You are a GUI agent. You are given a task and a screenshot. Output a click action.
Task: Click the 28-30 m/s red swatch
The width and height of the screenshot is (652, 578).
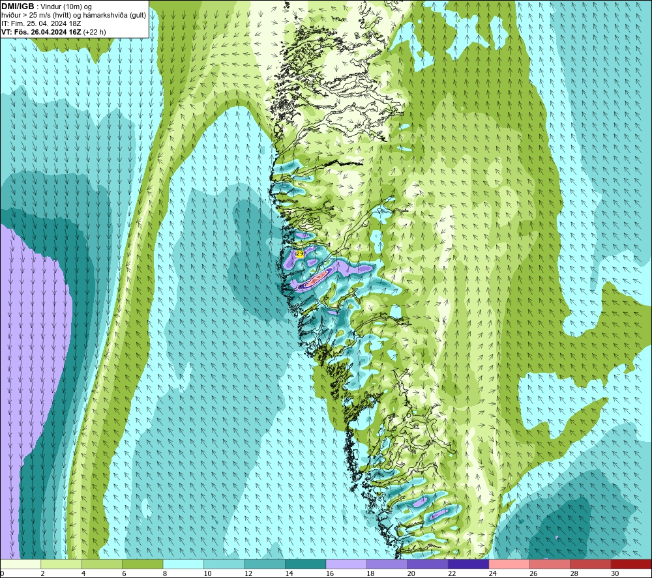click(591, 564)
